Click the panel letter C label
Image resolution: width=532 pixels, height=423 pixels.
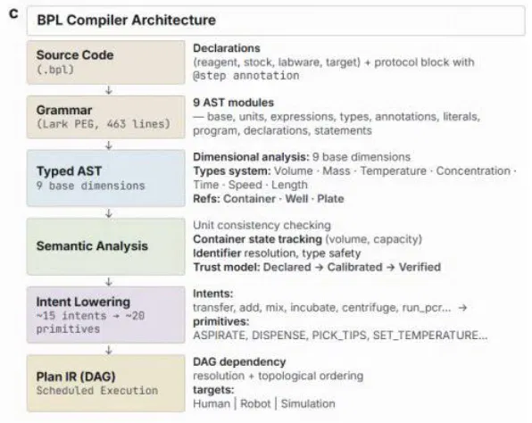[x=13, y=14]
